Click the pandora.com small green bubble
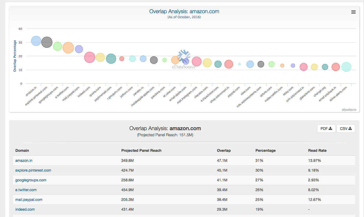This screenshot has height=217, width=364. point(164,60)
